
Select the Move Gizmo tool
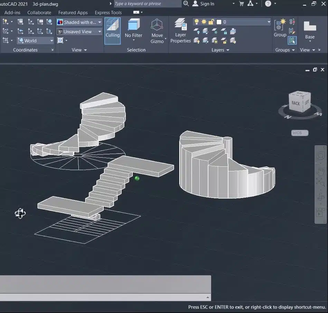coord(157,26)
